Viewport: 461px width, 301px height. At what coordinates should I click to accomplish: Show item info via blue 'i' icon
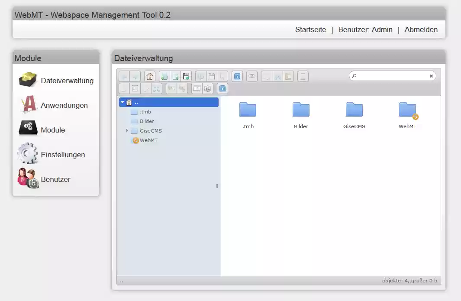pos(237,77)
